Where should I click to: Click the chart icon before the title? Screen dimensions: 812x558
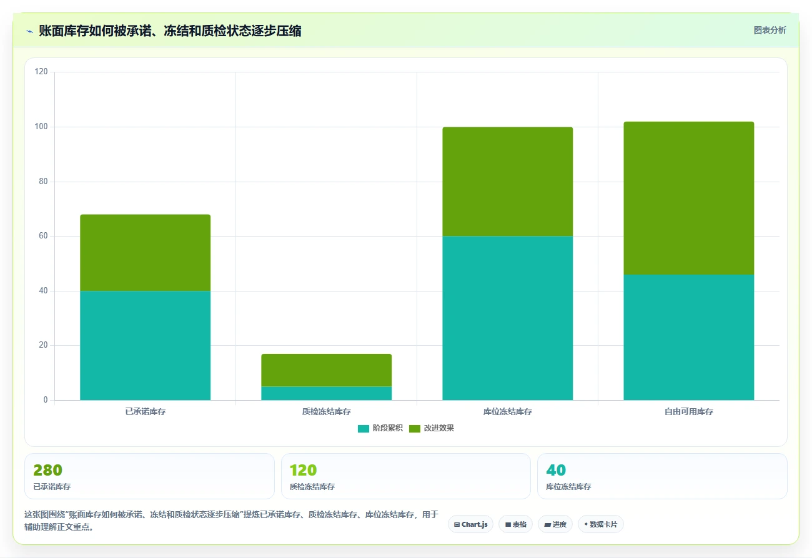[29, 31]
